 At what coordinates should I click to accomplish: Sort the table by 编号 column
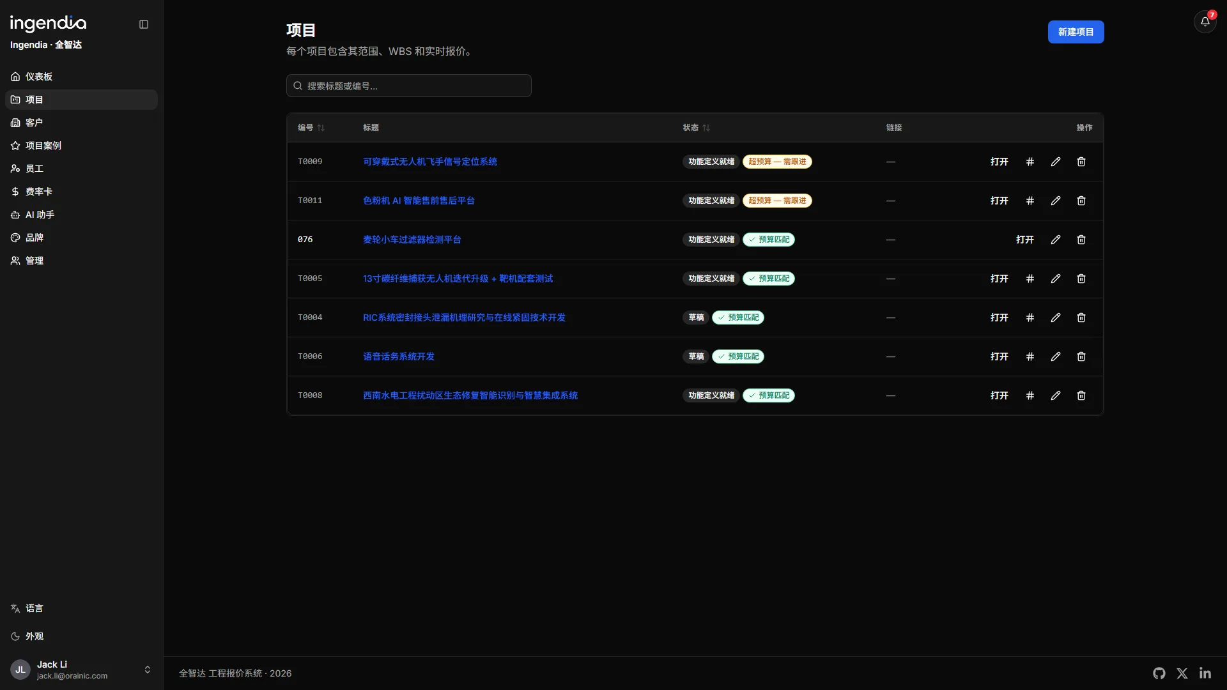pos(311,128)
